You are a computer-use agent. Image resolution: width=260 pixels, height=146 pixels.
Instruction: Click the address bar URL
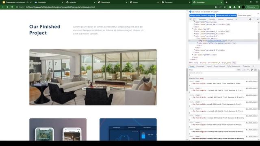61,7
